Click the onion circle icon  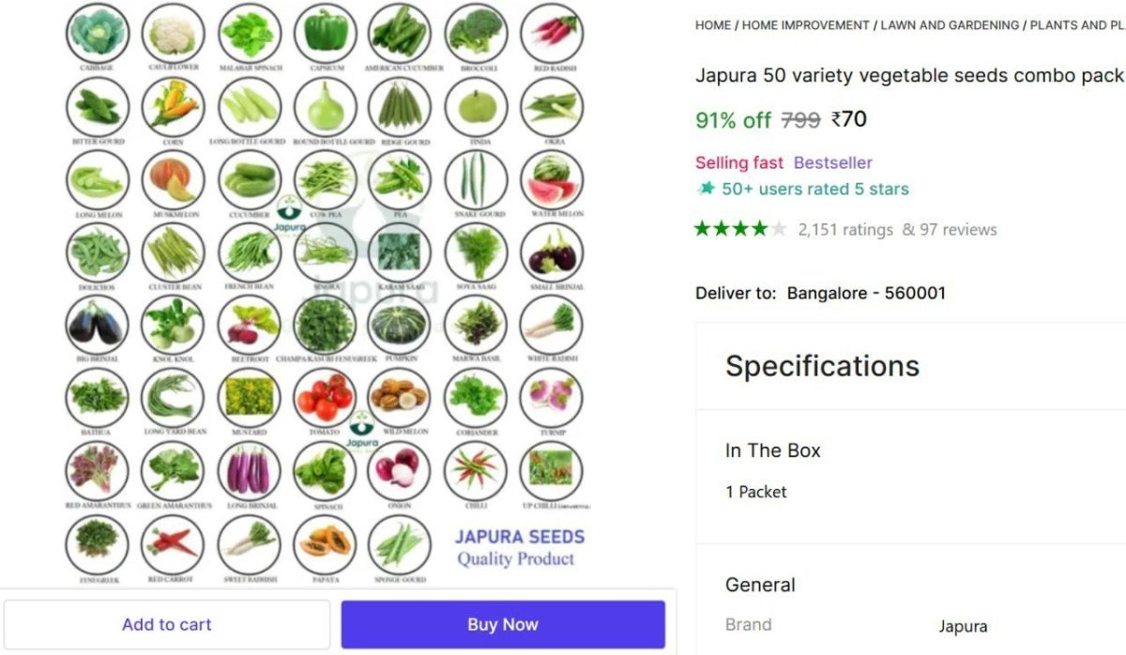click(400, 469)
